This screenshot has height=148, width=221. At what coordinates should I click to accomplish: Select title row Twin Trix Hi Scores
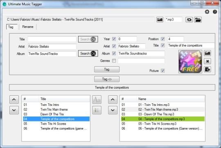click(56, 123)
